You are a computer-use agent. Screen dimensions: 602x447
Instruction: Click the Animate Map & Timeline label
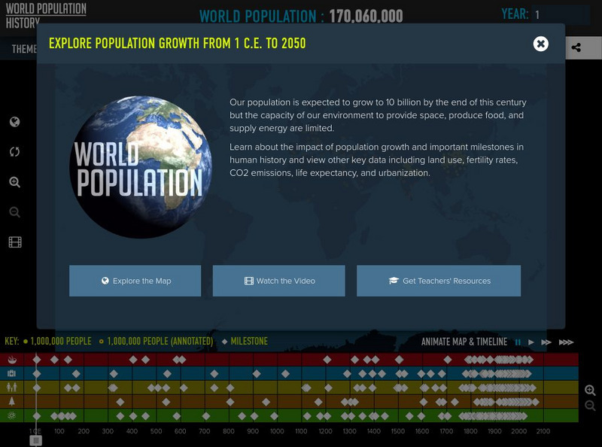(x=464, y=342)
